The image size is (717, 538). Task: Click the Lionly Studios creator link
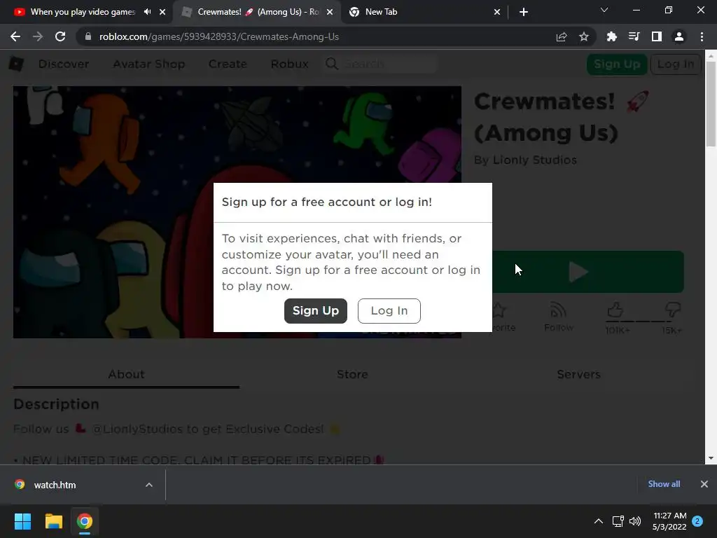(534, 160)
